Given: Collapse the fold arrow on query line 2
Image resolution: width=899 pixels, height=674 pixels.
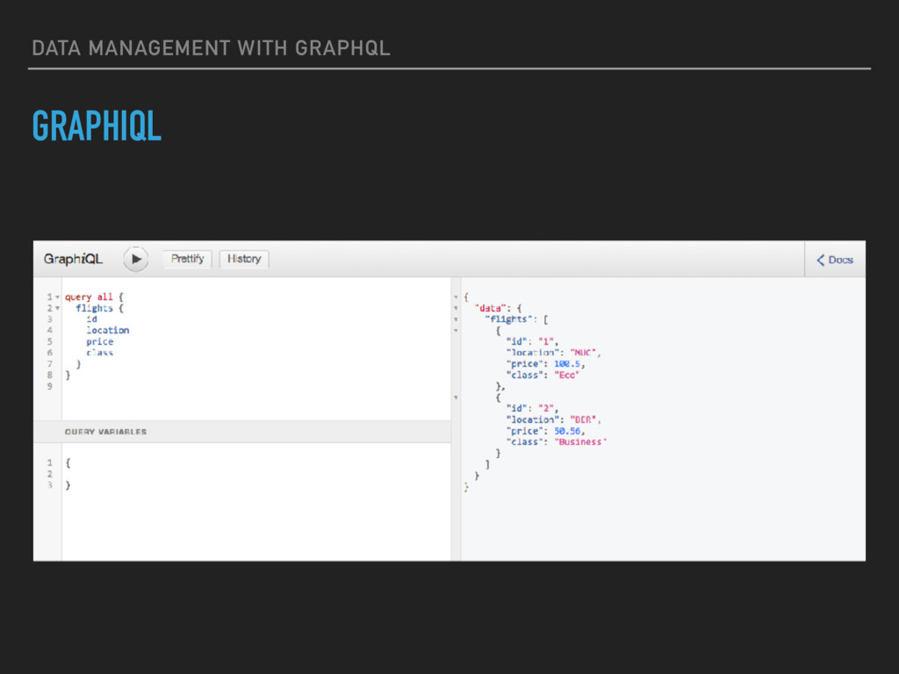Looking at the screenshot, I should click(x=57, y=308).
